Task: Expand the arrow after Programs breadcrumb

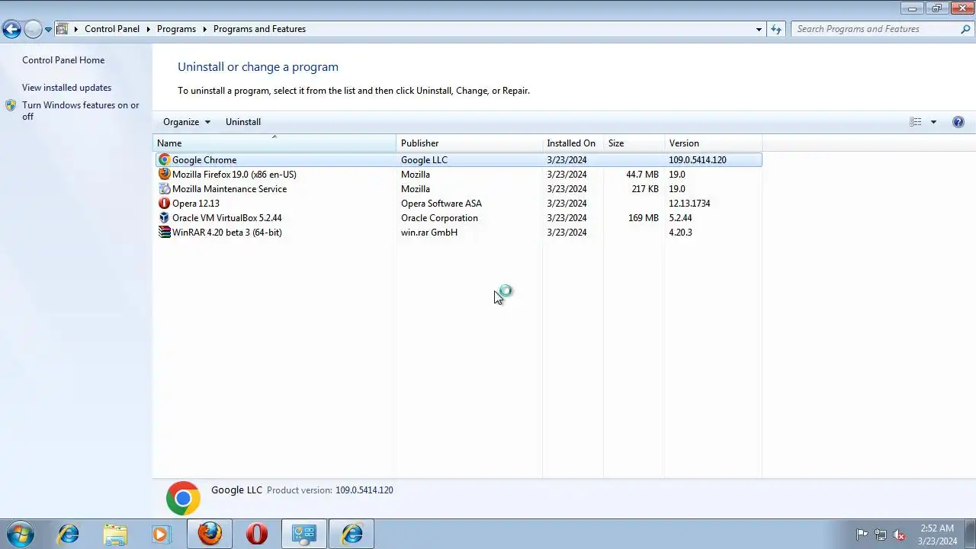Action: tap(204, 29)
